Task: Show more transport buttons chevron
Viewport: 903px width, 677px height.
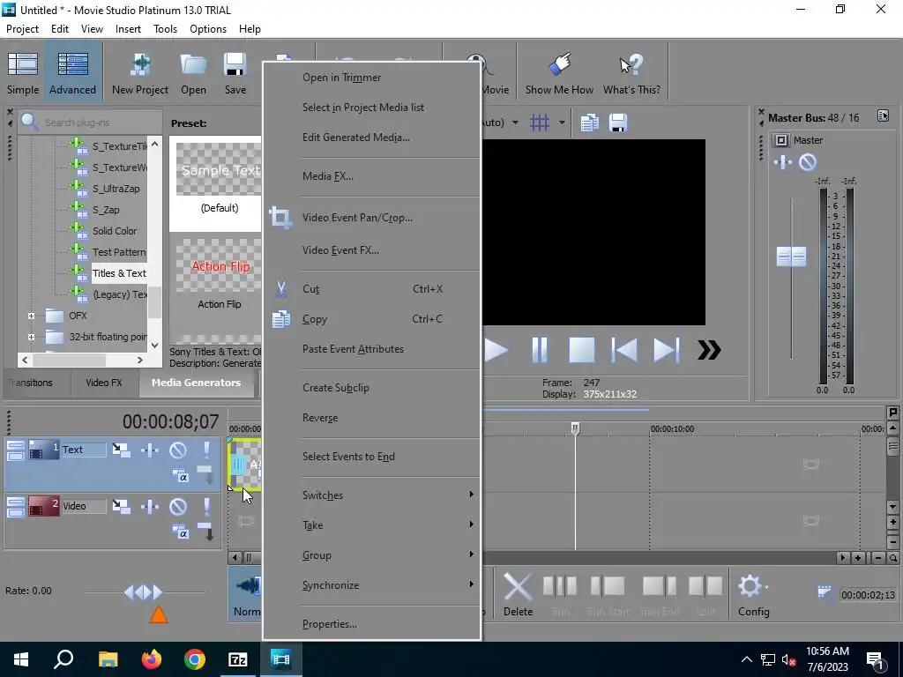Action: tap(709, 350)
